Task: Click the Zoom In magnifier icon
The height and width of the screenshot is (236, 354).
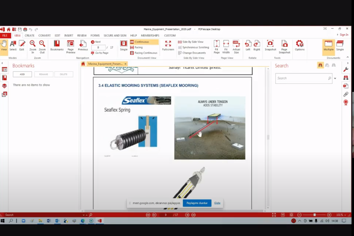Action: [x=33, y=46]
